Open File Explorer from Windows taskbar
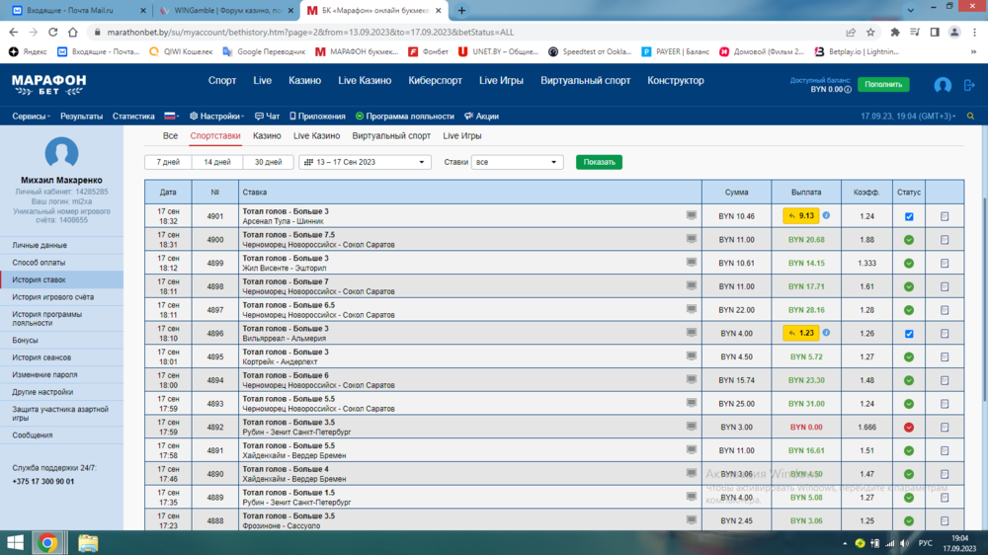Image resolution: width=988 pixels, height=555 pixels. click(x=88, y=542)
